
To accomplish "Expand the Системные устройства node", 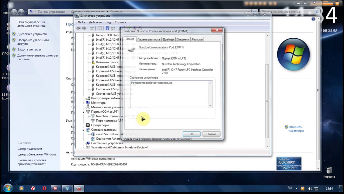I will [84, 143].
